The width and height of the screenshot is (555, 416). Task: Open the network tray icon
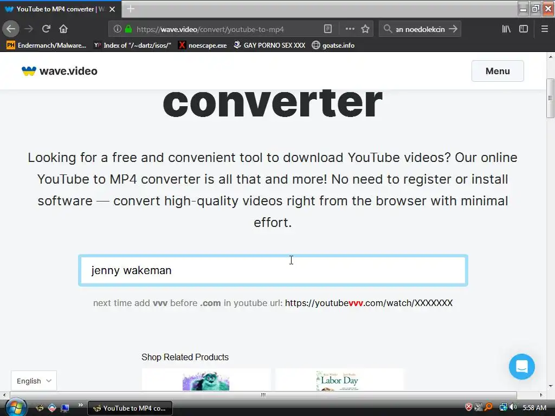(503, 407)
